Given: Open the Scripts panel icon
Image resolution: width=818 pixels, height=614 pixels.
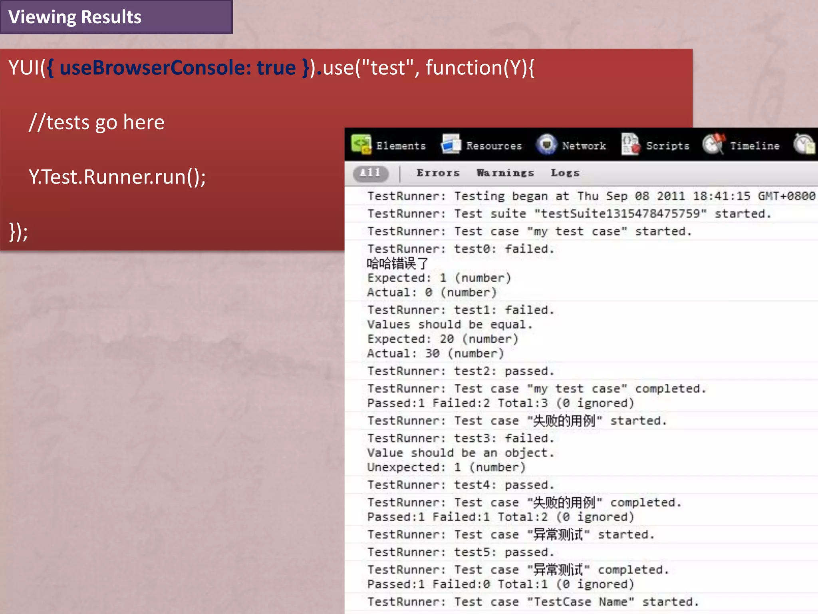Looking at the screenshot, I should tap(631, 144).
